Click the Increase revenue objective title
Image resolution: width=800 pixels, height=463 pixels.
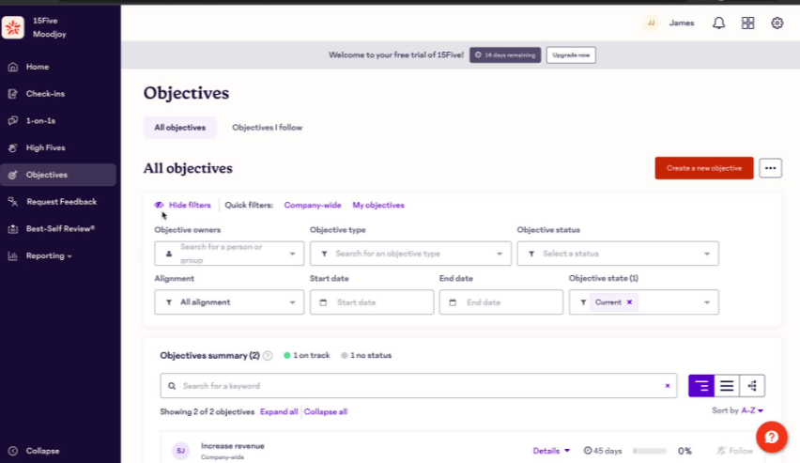pos(233,446)
